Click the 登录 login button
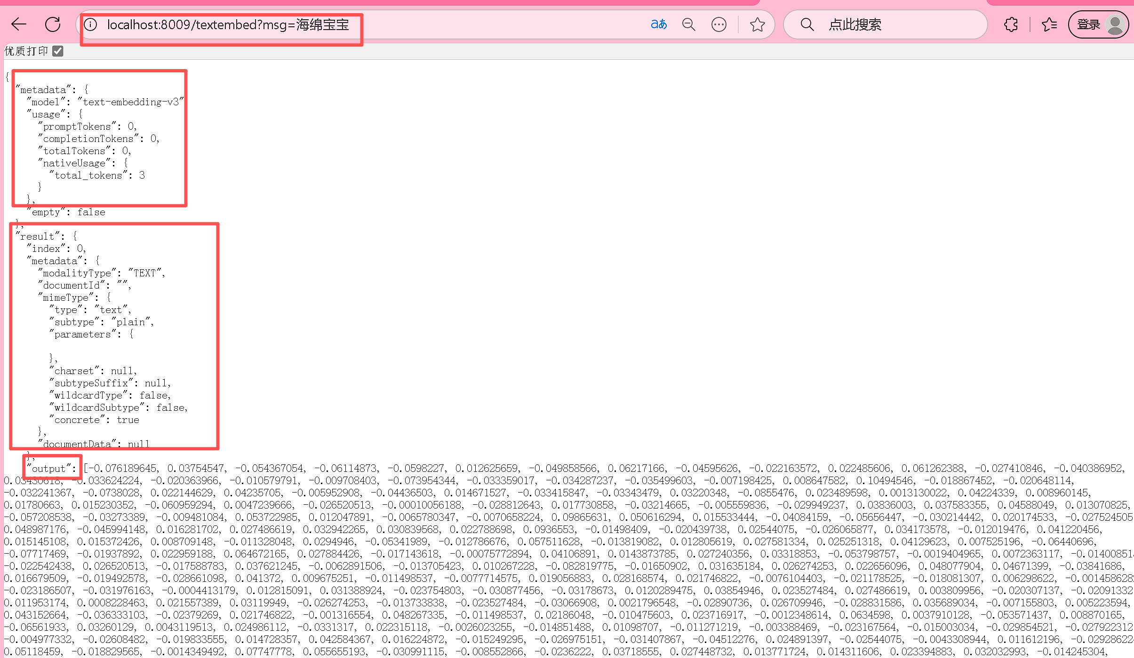The height and width of the screenshot is (658, 1134). click(x=1088, y=24)
